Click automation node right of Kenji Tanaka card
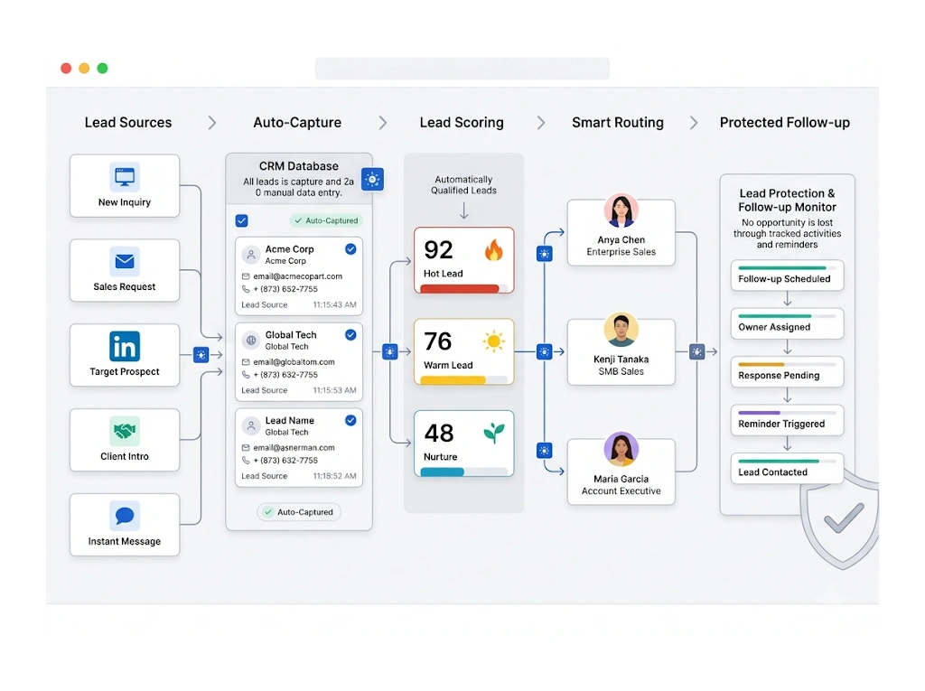The width and height of the screenshot is (925, 691). pos(696,352)
